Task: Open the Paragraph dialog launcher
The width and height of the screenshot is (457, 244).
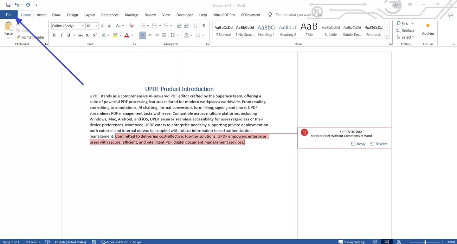Action: click(x=207, y=44)
